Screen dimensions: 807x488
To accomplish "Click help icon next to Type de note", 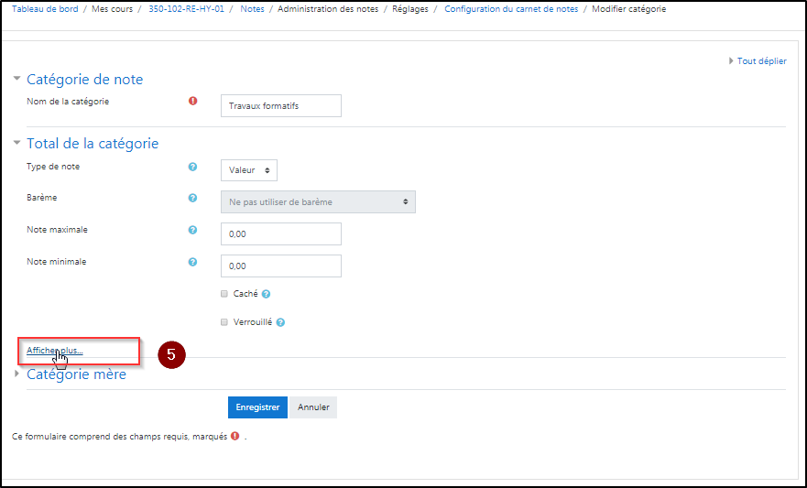I will [x=192, y=167].
